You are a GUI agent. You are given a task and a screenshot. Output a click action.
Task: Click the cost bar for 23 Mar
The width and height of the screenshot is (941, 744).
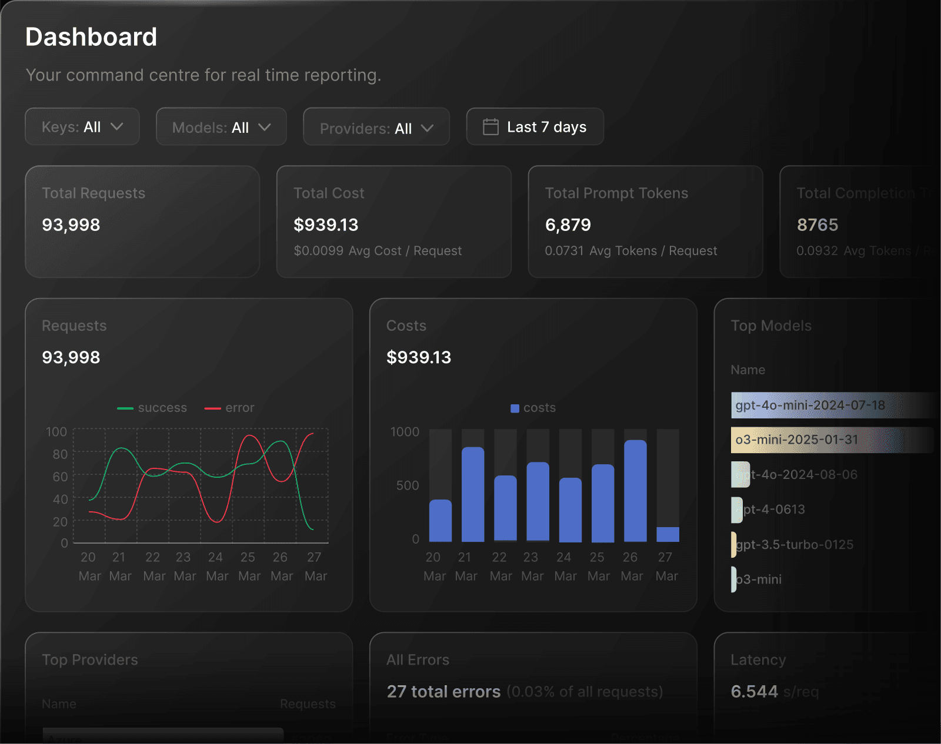pos(538,502)
